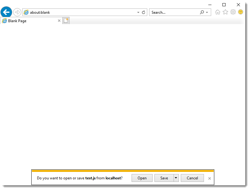
Task: Cancel the test.js download
Action: [192, 178]
